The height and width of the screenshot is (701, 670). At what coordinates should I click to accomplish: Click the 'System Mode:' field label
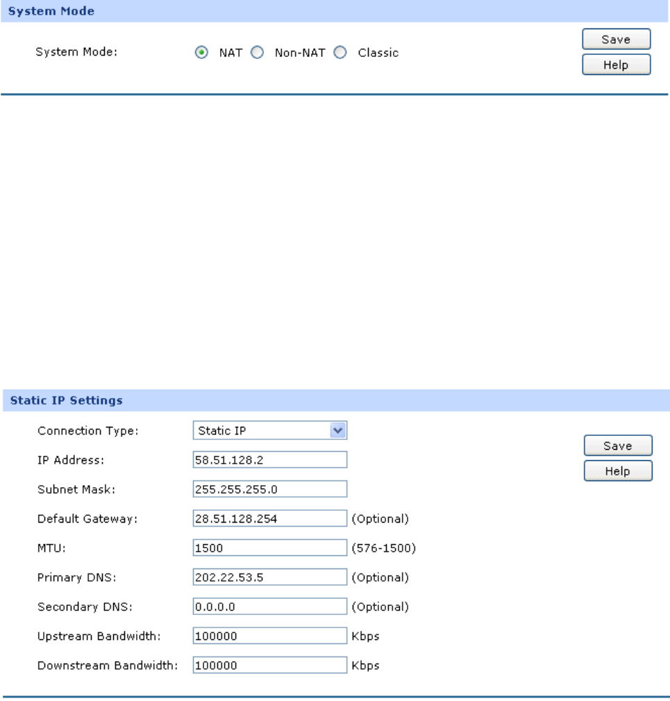pyautogui.click(x=76, y=52)
